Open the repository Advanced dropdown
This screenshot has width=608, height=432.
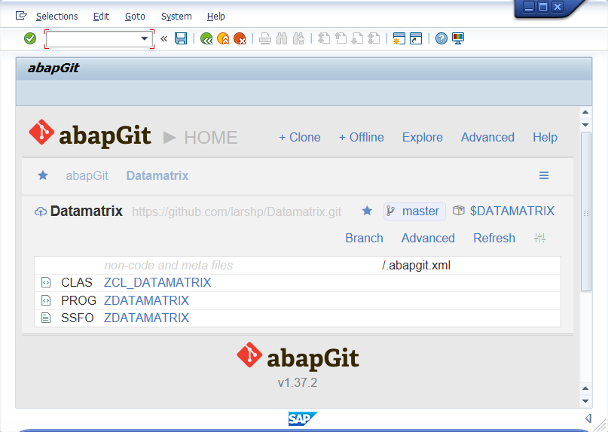(x=428, y=238)
